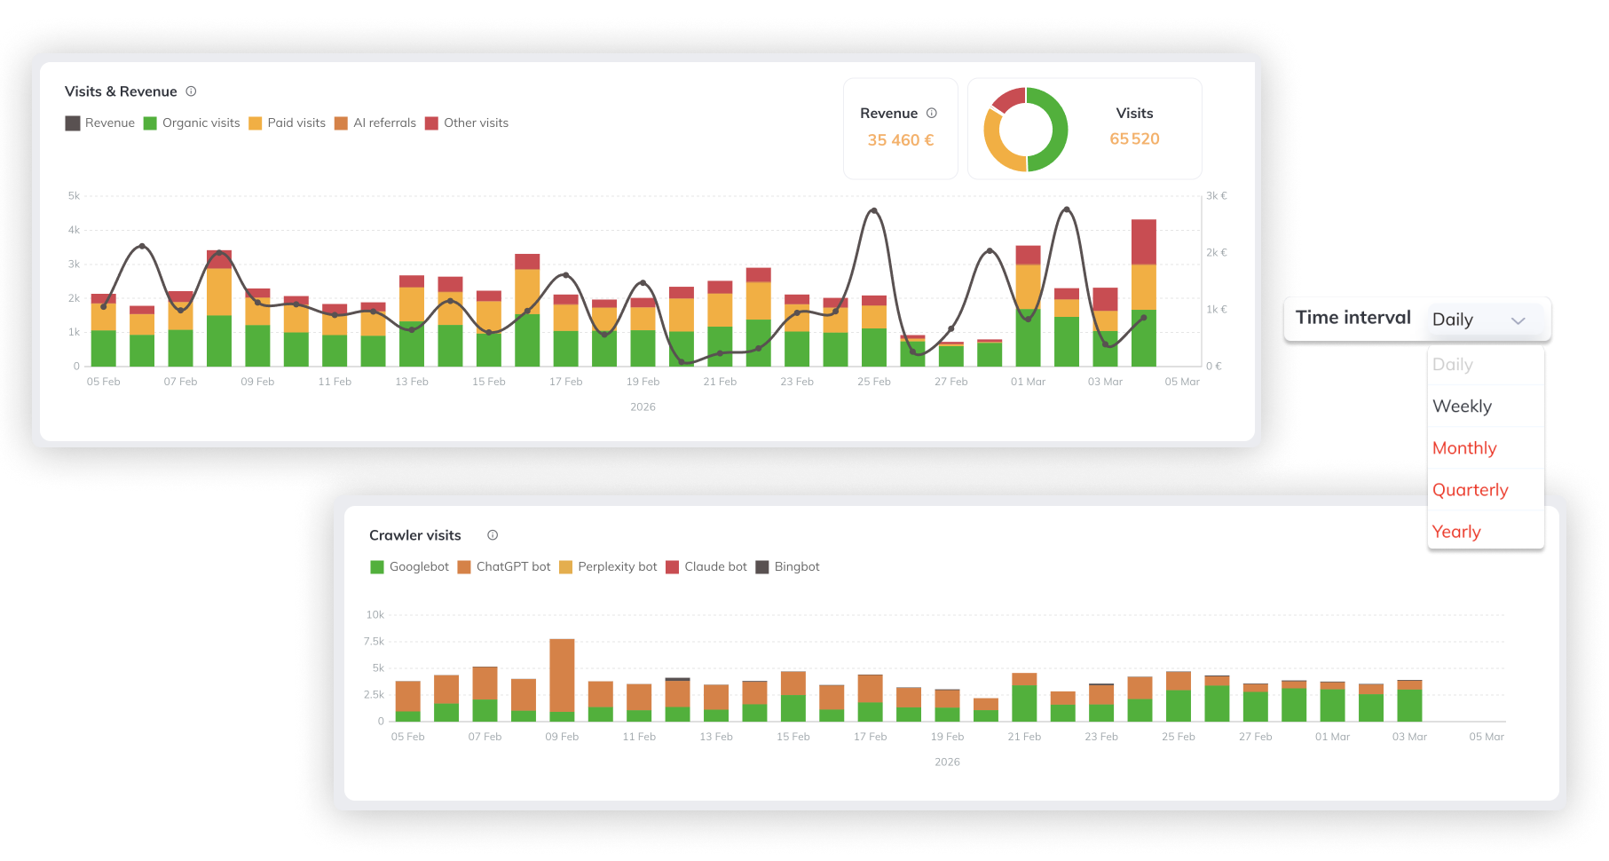Click info icon next to Visits & Revenue
This screenshot has height=861, width=1609.
(191, 91)
